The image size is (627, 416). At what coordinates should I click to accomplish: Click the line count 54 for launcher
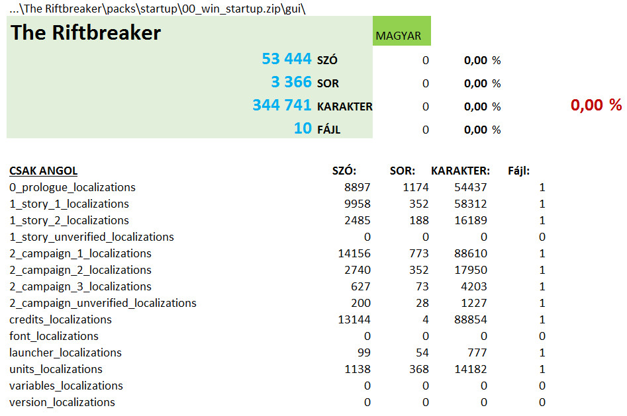(422, 353)
